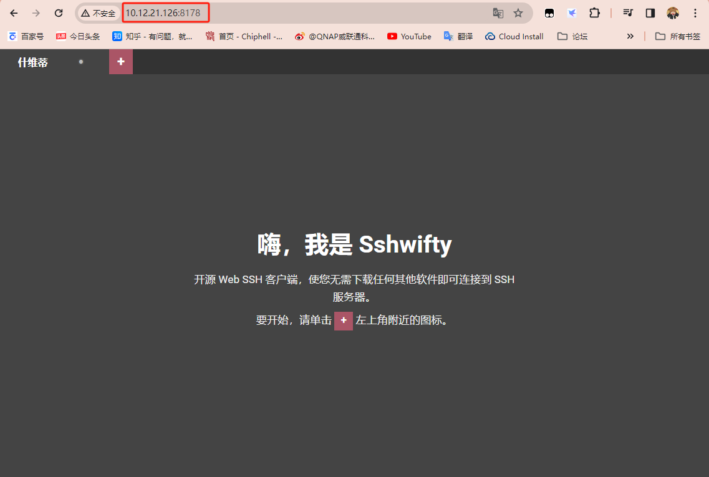
Task: Open the YouTube bookmark
Action: click(x=409, y=37)
